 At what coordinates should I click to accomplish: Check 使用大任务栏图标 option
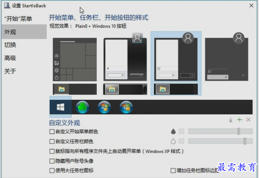tap(52, 170)
